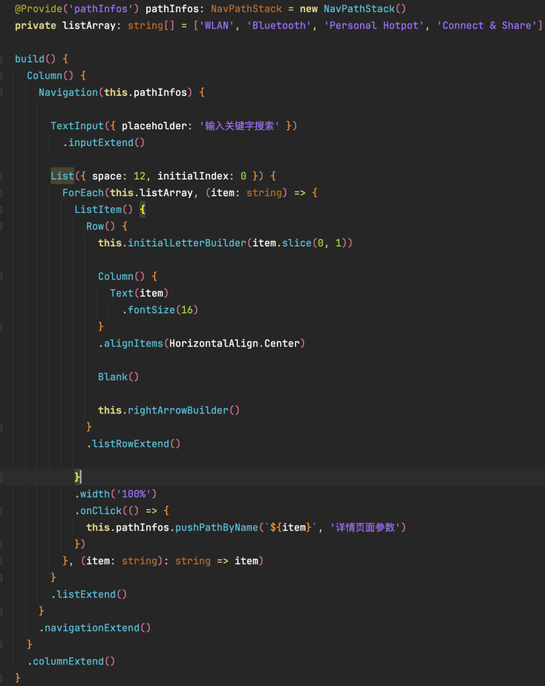Click the highlighted closing brace at the caret
545x686 pixels.
pyautogui.click(x=77, y=476)
